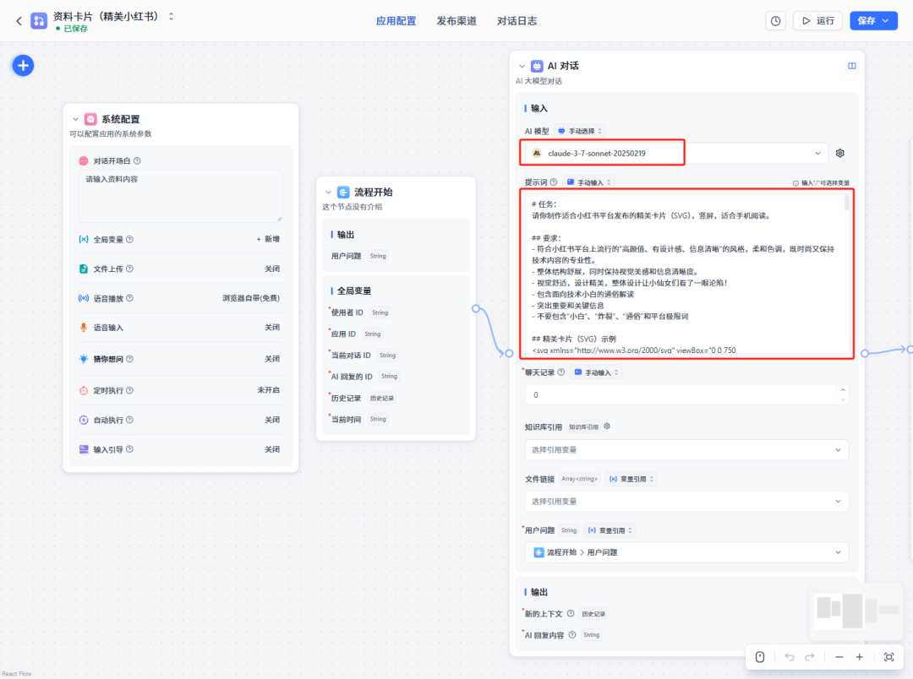Click the 聊天记录 number field
The height and width of the screenshot is (679, 913).
pos(686,395)
